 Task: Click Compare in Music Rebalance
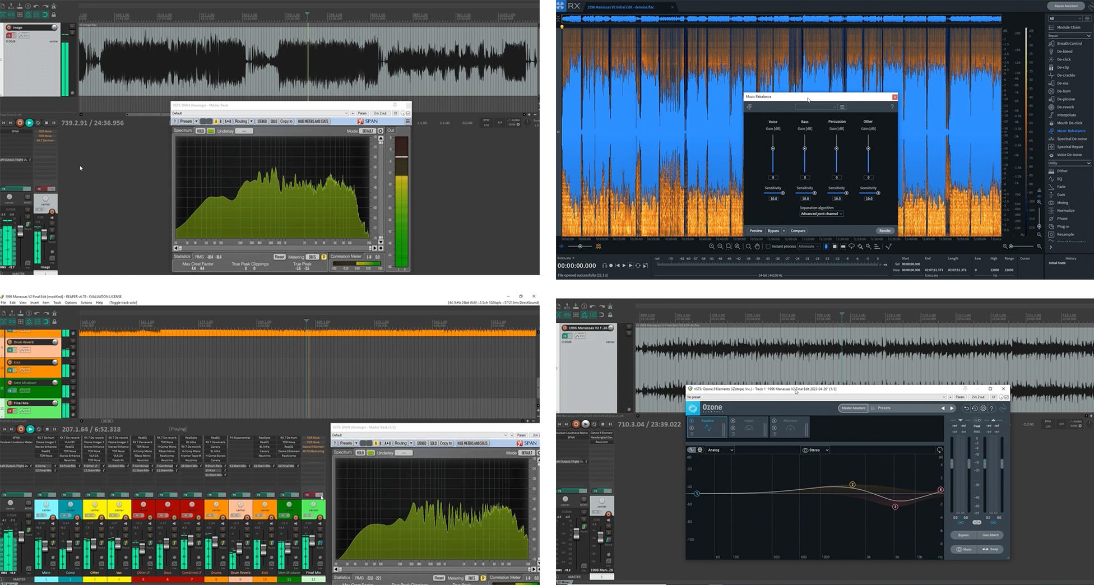(798, 231)
